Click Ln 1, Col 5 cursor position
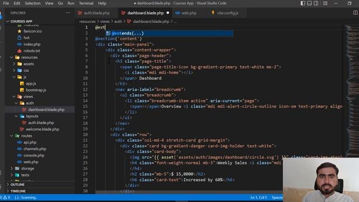 click(259, 198)
